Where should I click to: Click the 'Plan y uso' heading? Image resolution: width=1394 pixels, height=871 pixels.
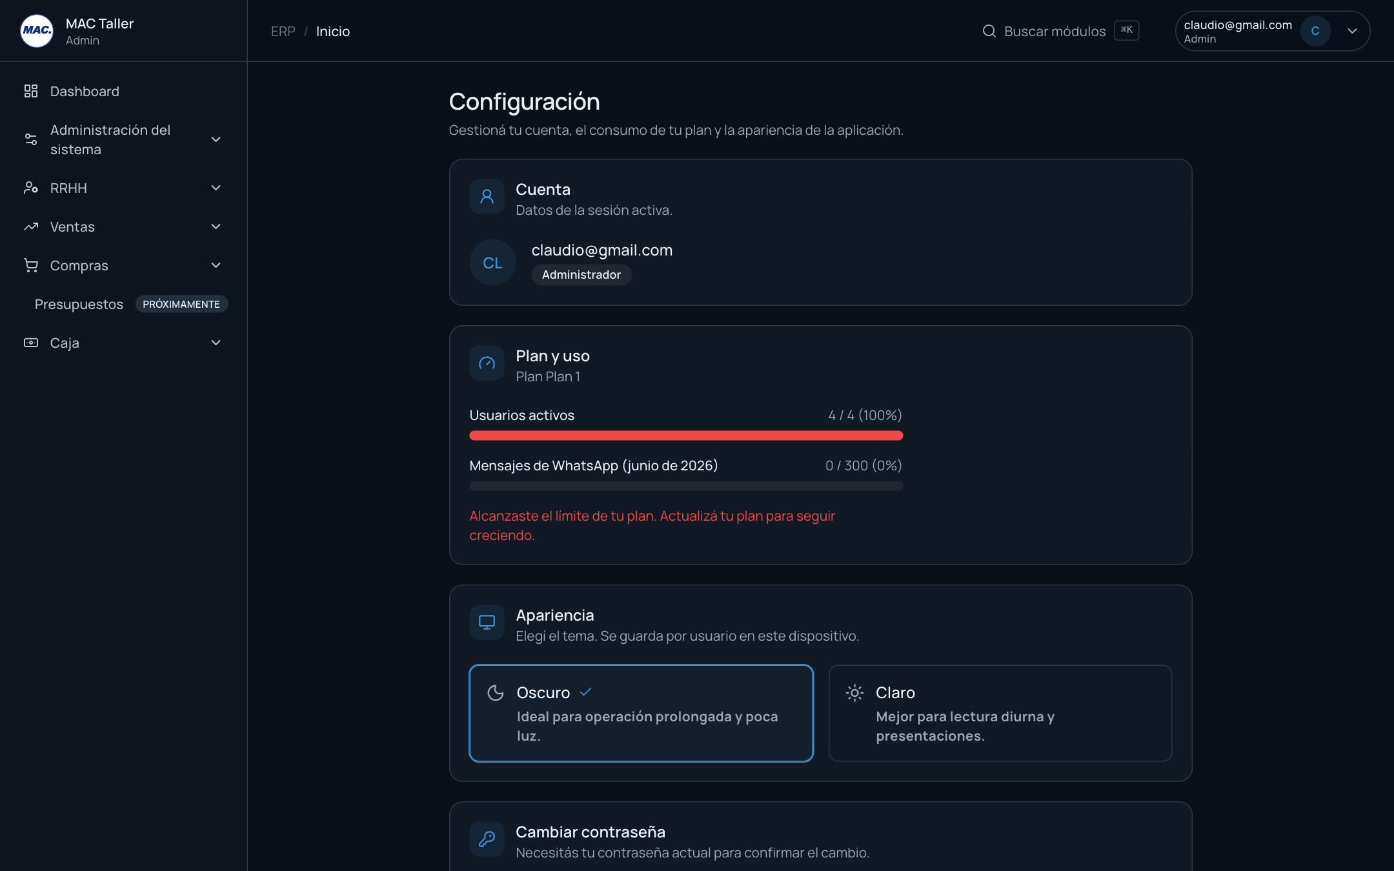click(x=552, y=355)
